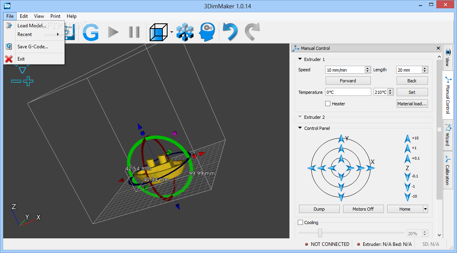Choose Exit from File menu
457x253 pixels.
pyautogui.click(x=34, y=59)
